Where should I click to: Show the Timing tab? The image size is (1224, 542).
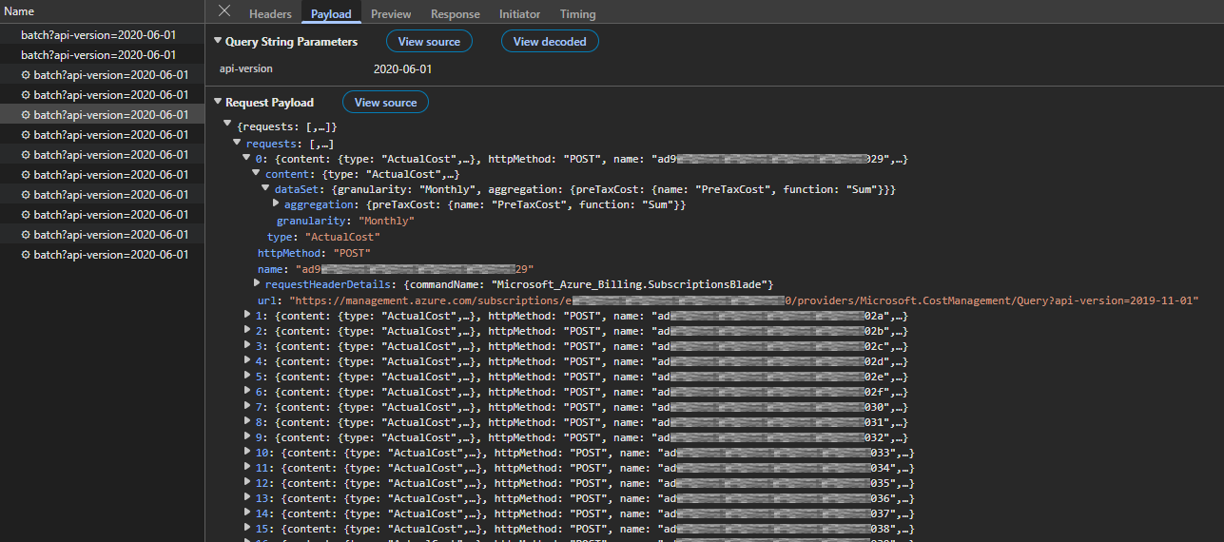(577, 14)
